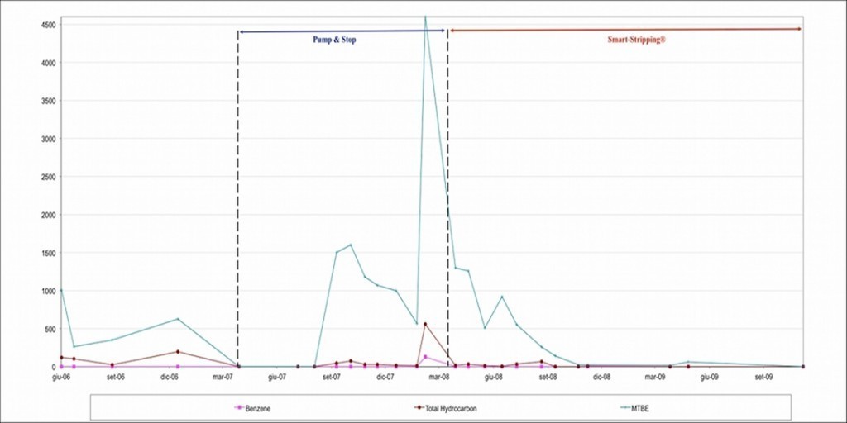Click the Total Hydrocarbon peak point near mar-08

(425, 324)
